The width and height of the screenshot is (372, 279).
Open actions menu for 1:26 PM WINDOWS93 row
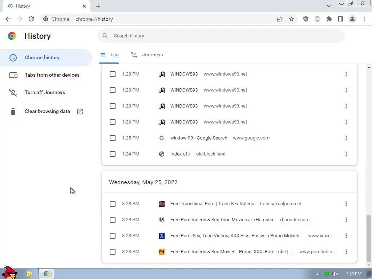click(346, 122)
